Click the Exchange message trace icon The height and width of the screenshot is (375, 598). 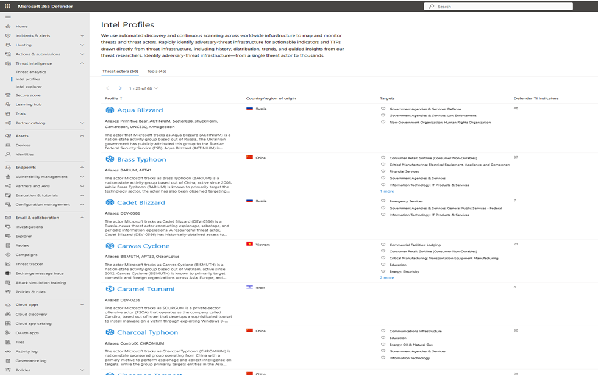pos(8,274)
